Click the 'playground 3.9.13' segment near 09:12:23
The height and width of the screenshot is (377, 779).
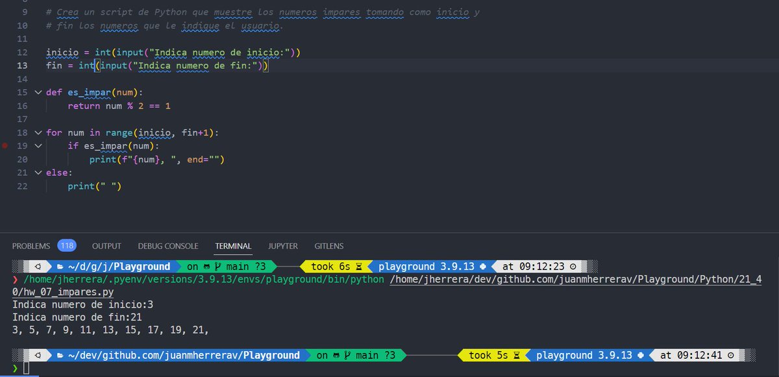pyautogui.click(x=434, y=267)
